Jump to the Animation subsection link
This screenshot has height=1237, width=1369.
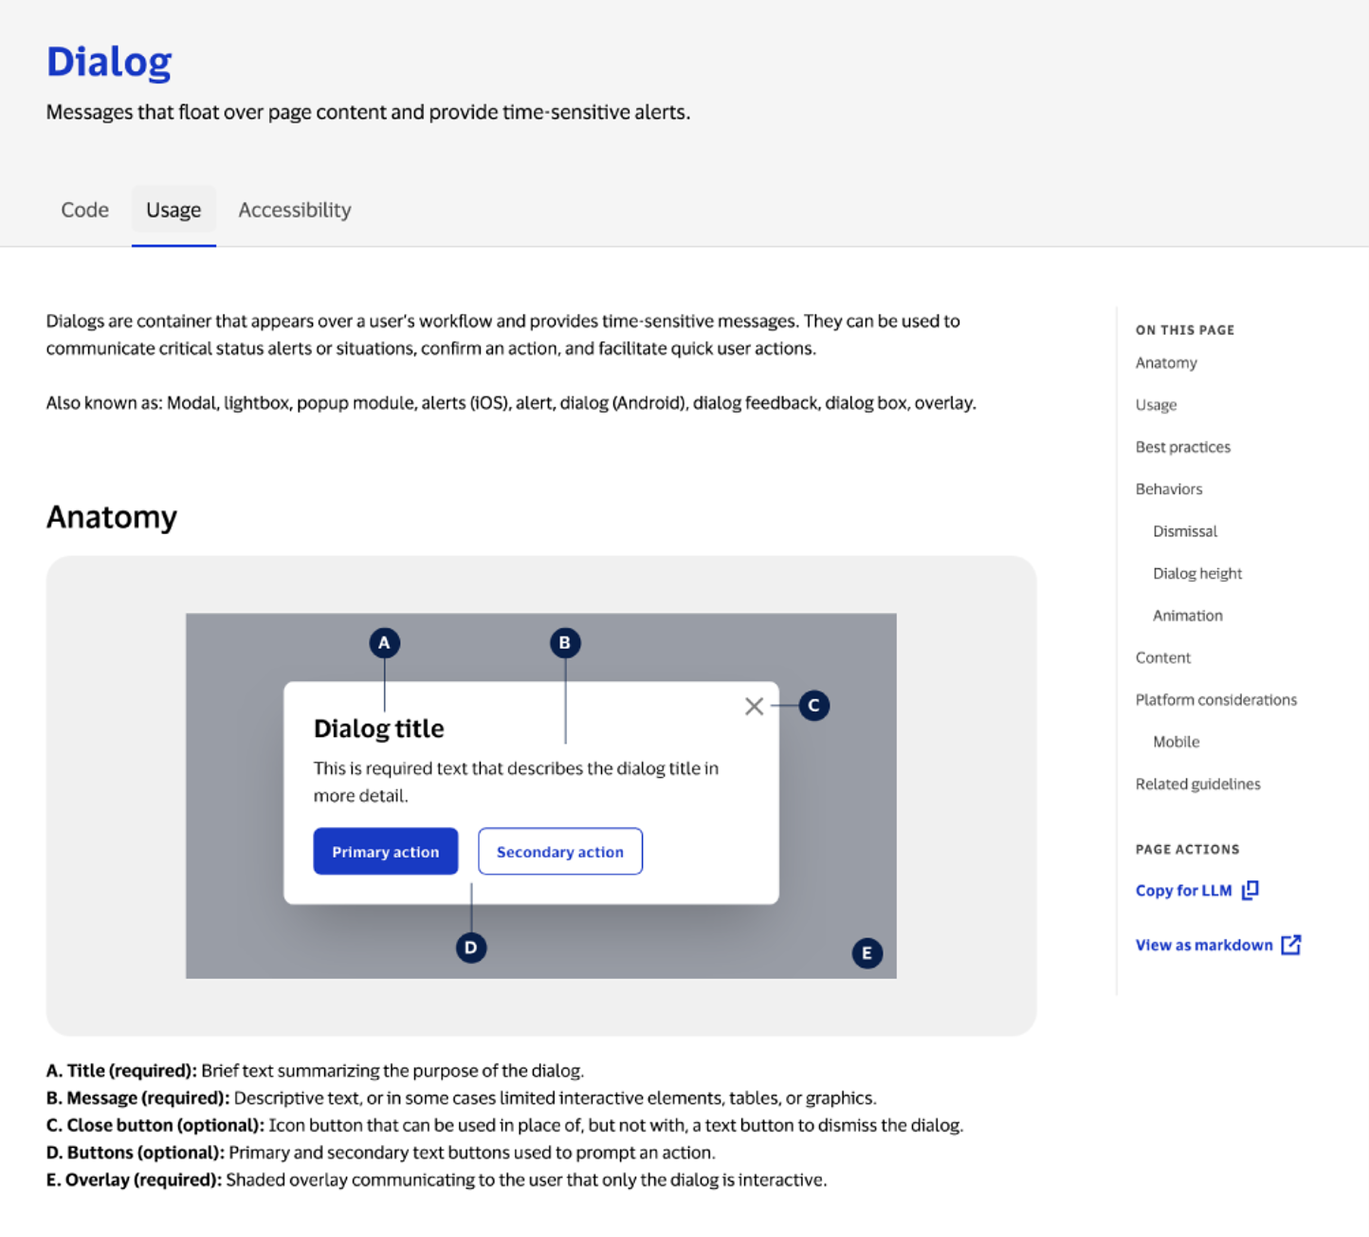click(1188, 616)
